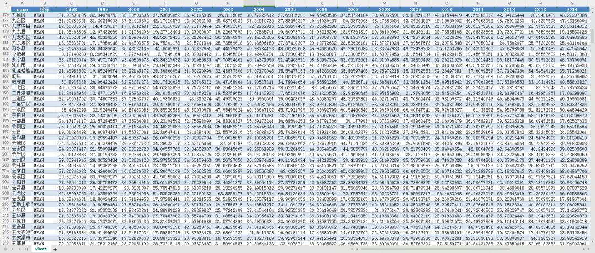Select cell 31.98593195 in row 176
Image resolution: width=595 pixels, height=253 pixels.
71,15
